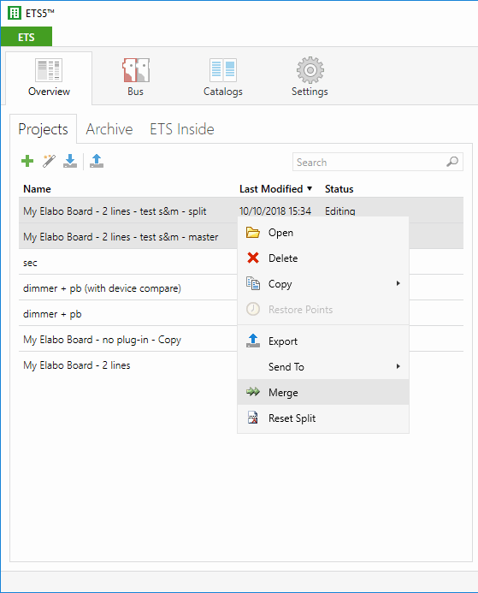Screen dimensions: 478x593
Task: Click the search magnifier icon
Action: point(452,162)
